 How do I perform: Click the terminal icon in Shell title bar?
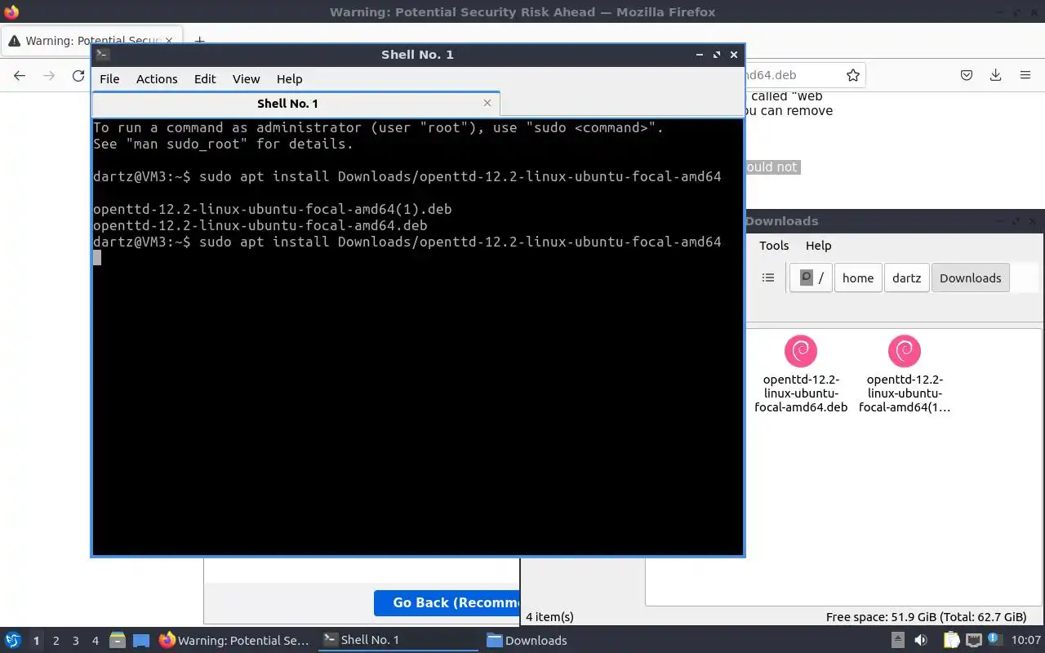[102, 55]
